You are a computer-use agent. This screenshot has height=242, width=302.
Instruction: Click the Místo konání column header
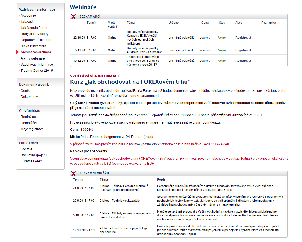(112, 25)
